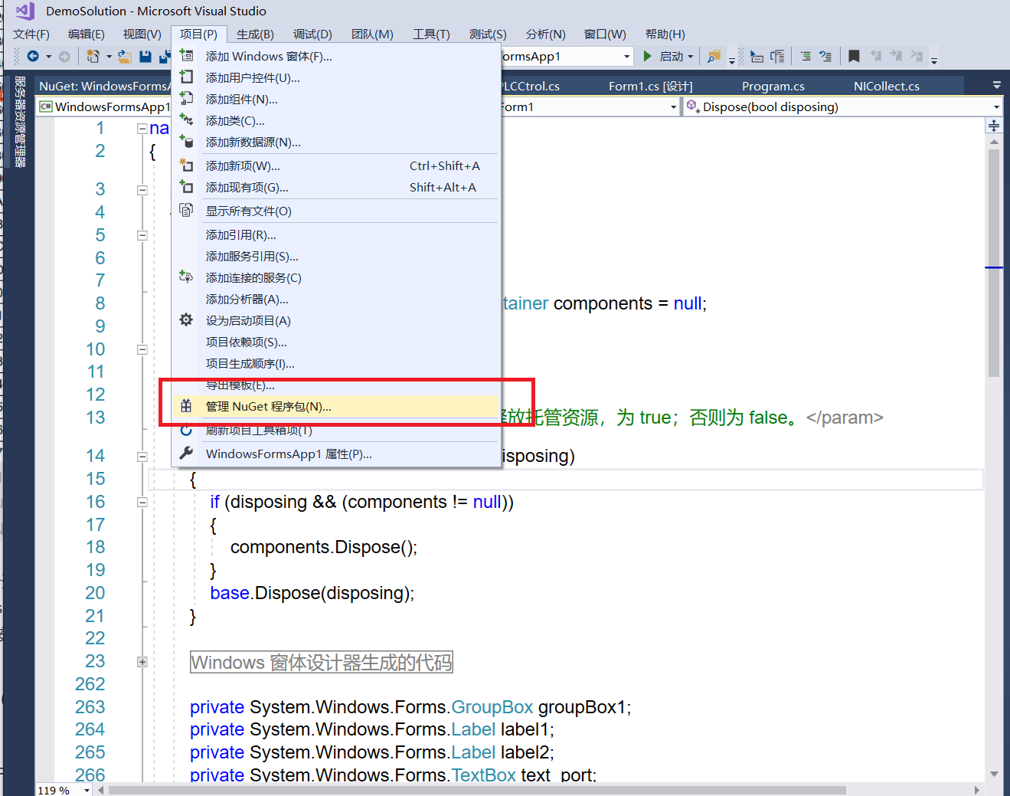Click the Visual Studio logo icon
The height and width of the screenshot is (796, 1010).
pyautogui.click(x=25, y=11)
